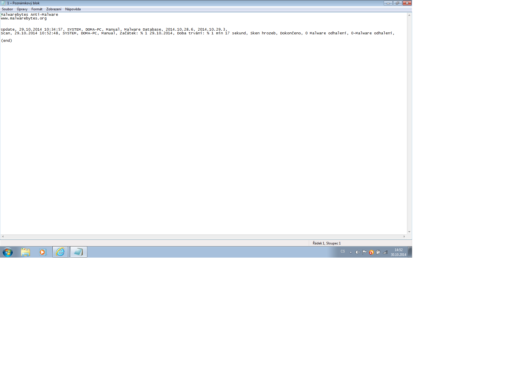Click the horizontal scrollbar left arrow

3,236
